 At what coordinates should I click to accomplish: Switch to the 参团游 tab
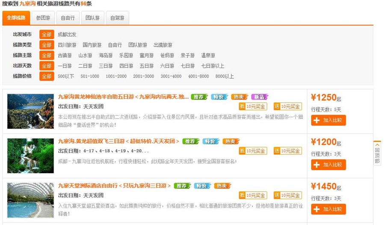click(43, 18)
